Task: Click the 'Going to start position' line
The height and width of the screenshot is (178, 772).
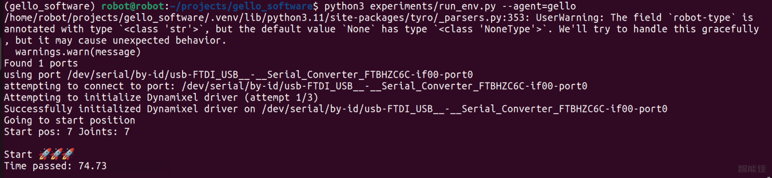Action: tap(70, 120)
